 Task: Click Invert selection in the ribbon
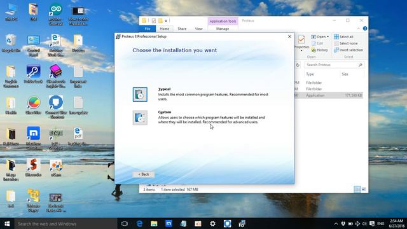coord(348,50)
